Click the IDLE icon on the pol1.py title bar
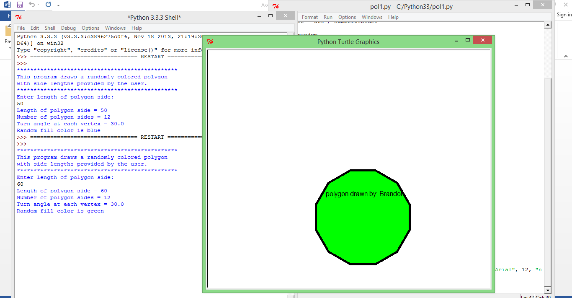 [x=275, y=6]
